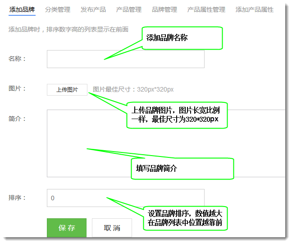This screenshot has width=292, height=244.
Task: Switch to the 添加品牌 tab
Action: tap(22, 9)
